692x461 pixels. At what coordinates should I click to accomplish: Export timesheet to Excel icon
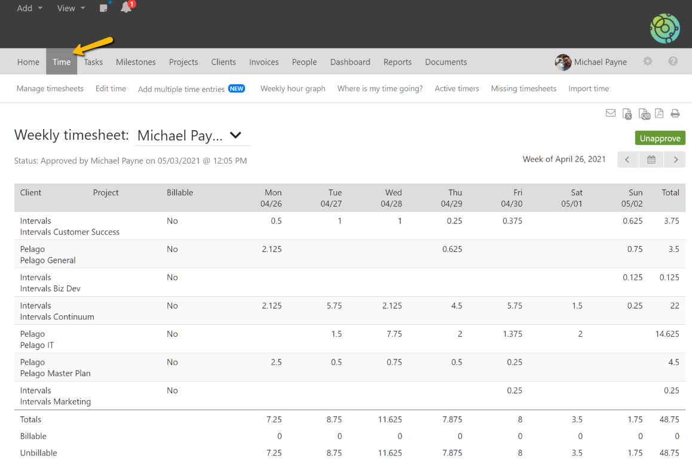click(627, 114)
